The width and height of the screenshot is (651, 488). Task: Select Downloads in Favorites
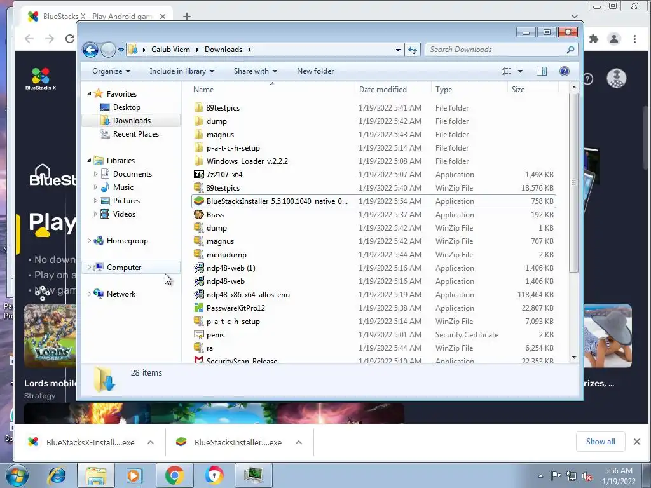132,120
